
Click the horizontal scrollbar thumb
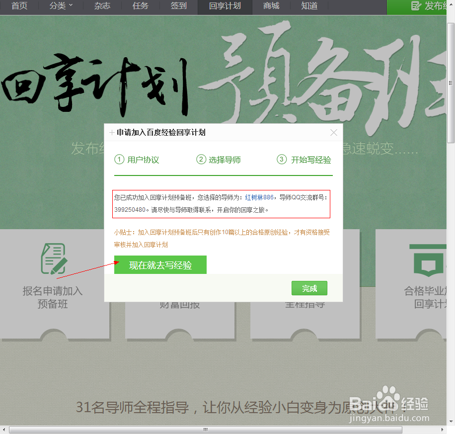pos(206,430)
